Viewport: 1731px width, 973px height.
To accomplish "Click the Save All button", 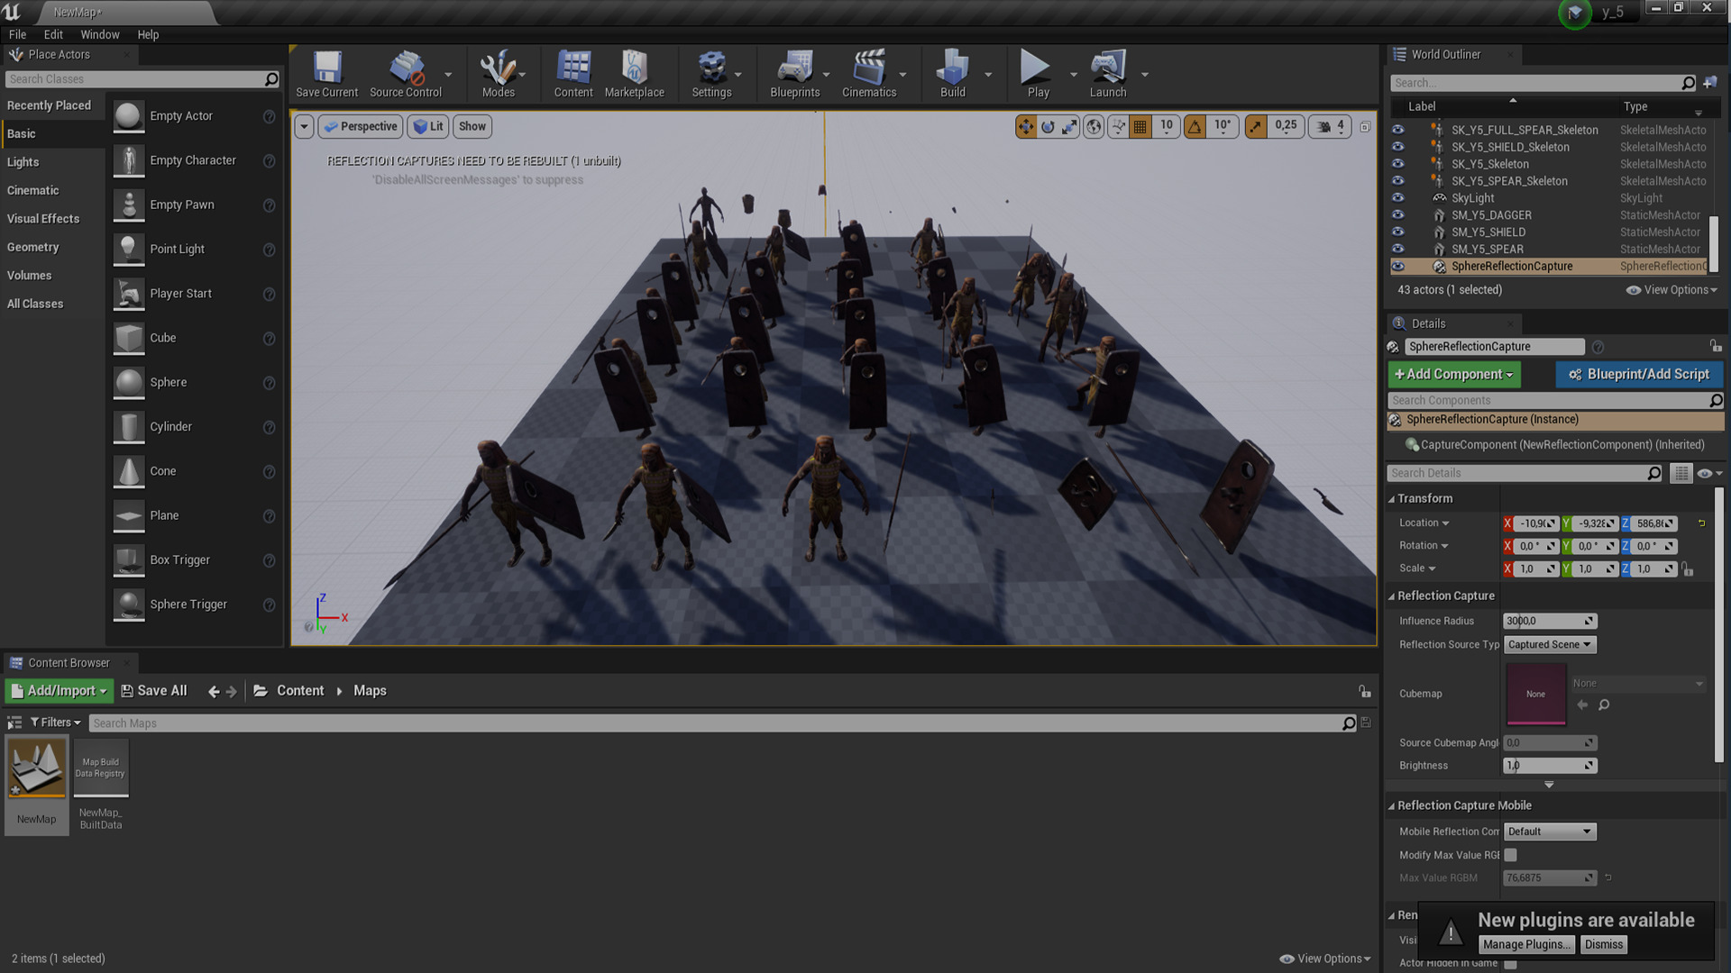I will pos(153,691).
